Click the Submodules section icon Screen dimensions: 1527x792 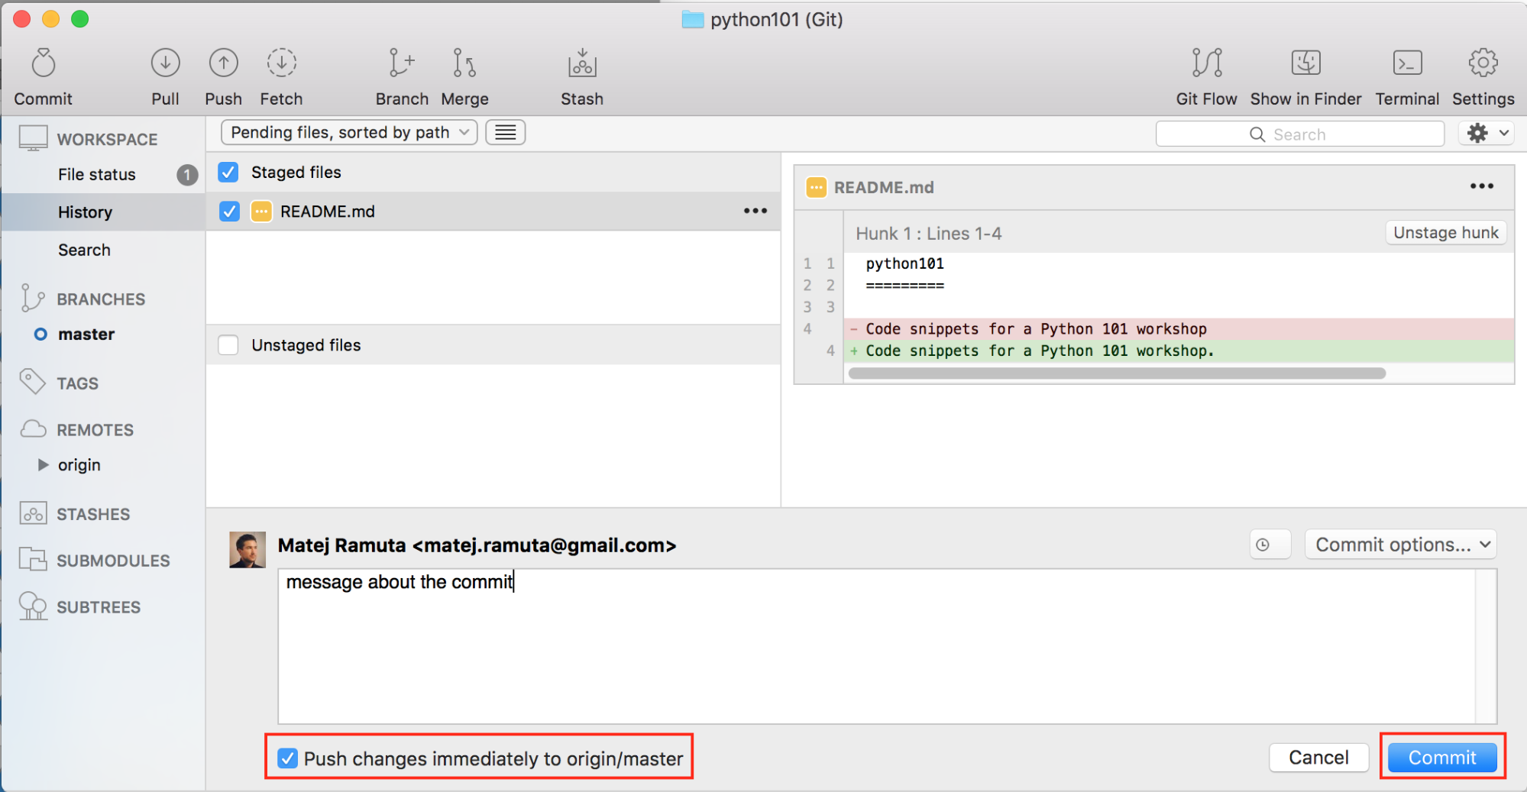tap(33, 560)
